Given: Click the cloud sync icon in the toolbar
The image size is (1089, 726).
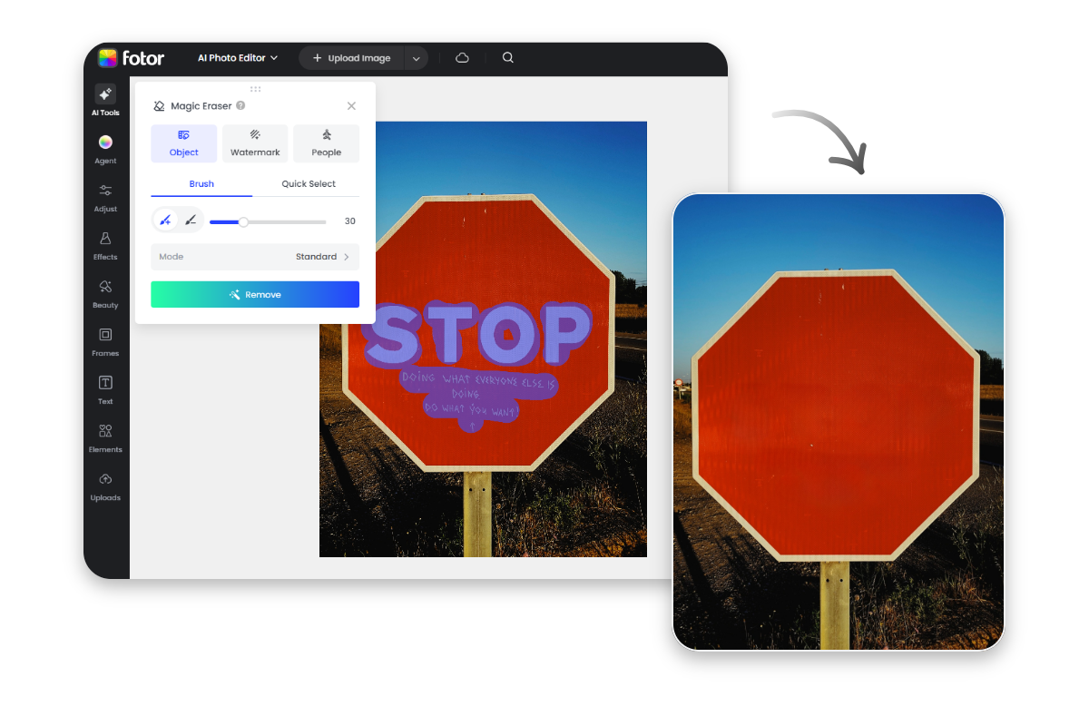Looking at the screenshot, I should pos(462,57).
